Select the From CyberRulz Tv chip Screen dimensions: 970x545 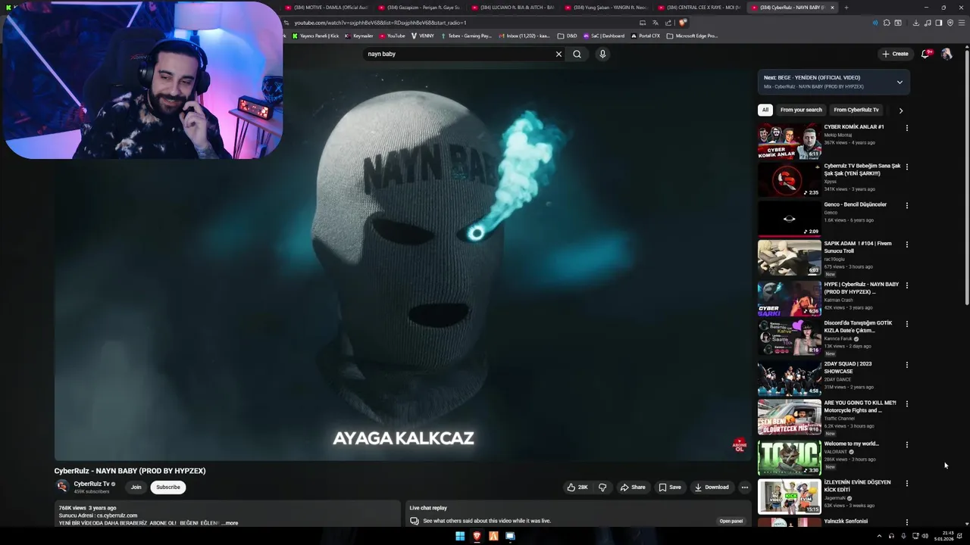(856, 110)
